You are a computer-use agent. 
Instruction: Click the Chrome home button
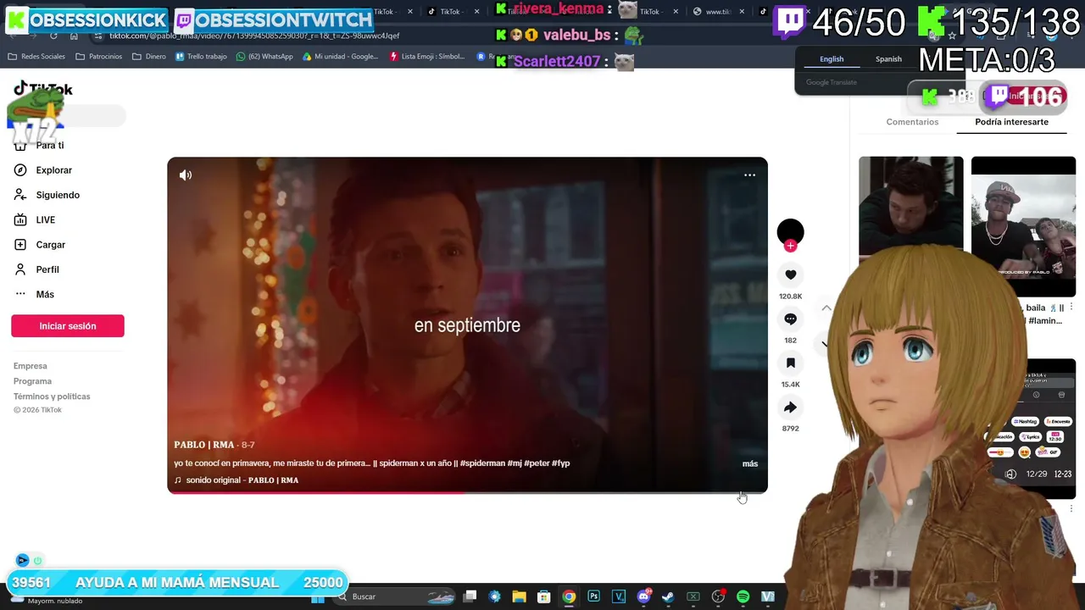tap(74, 36)
